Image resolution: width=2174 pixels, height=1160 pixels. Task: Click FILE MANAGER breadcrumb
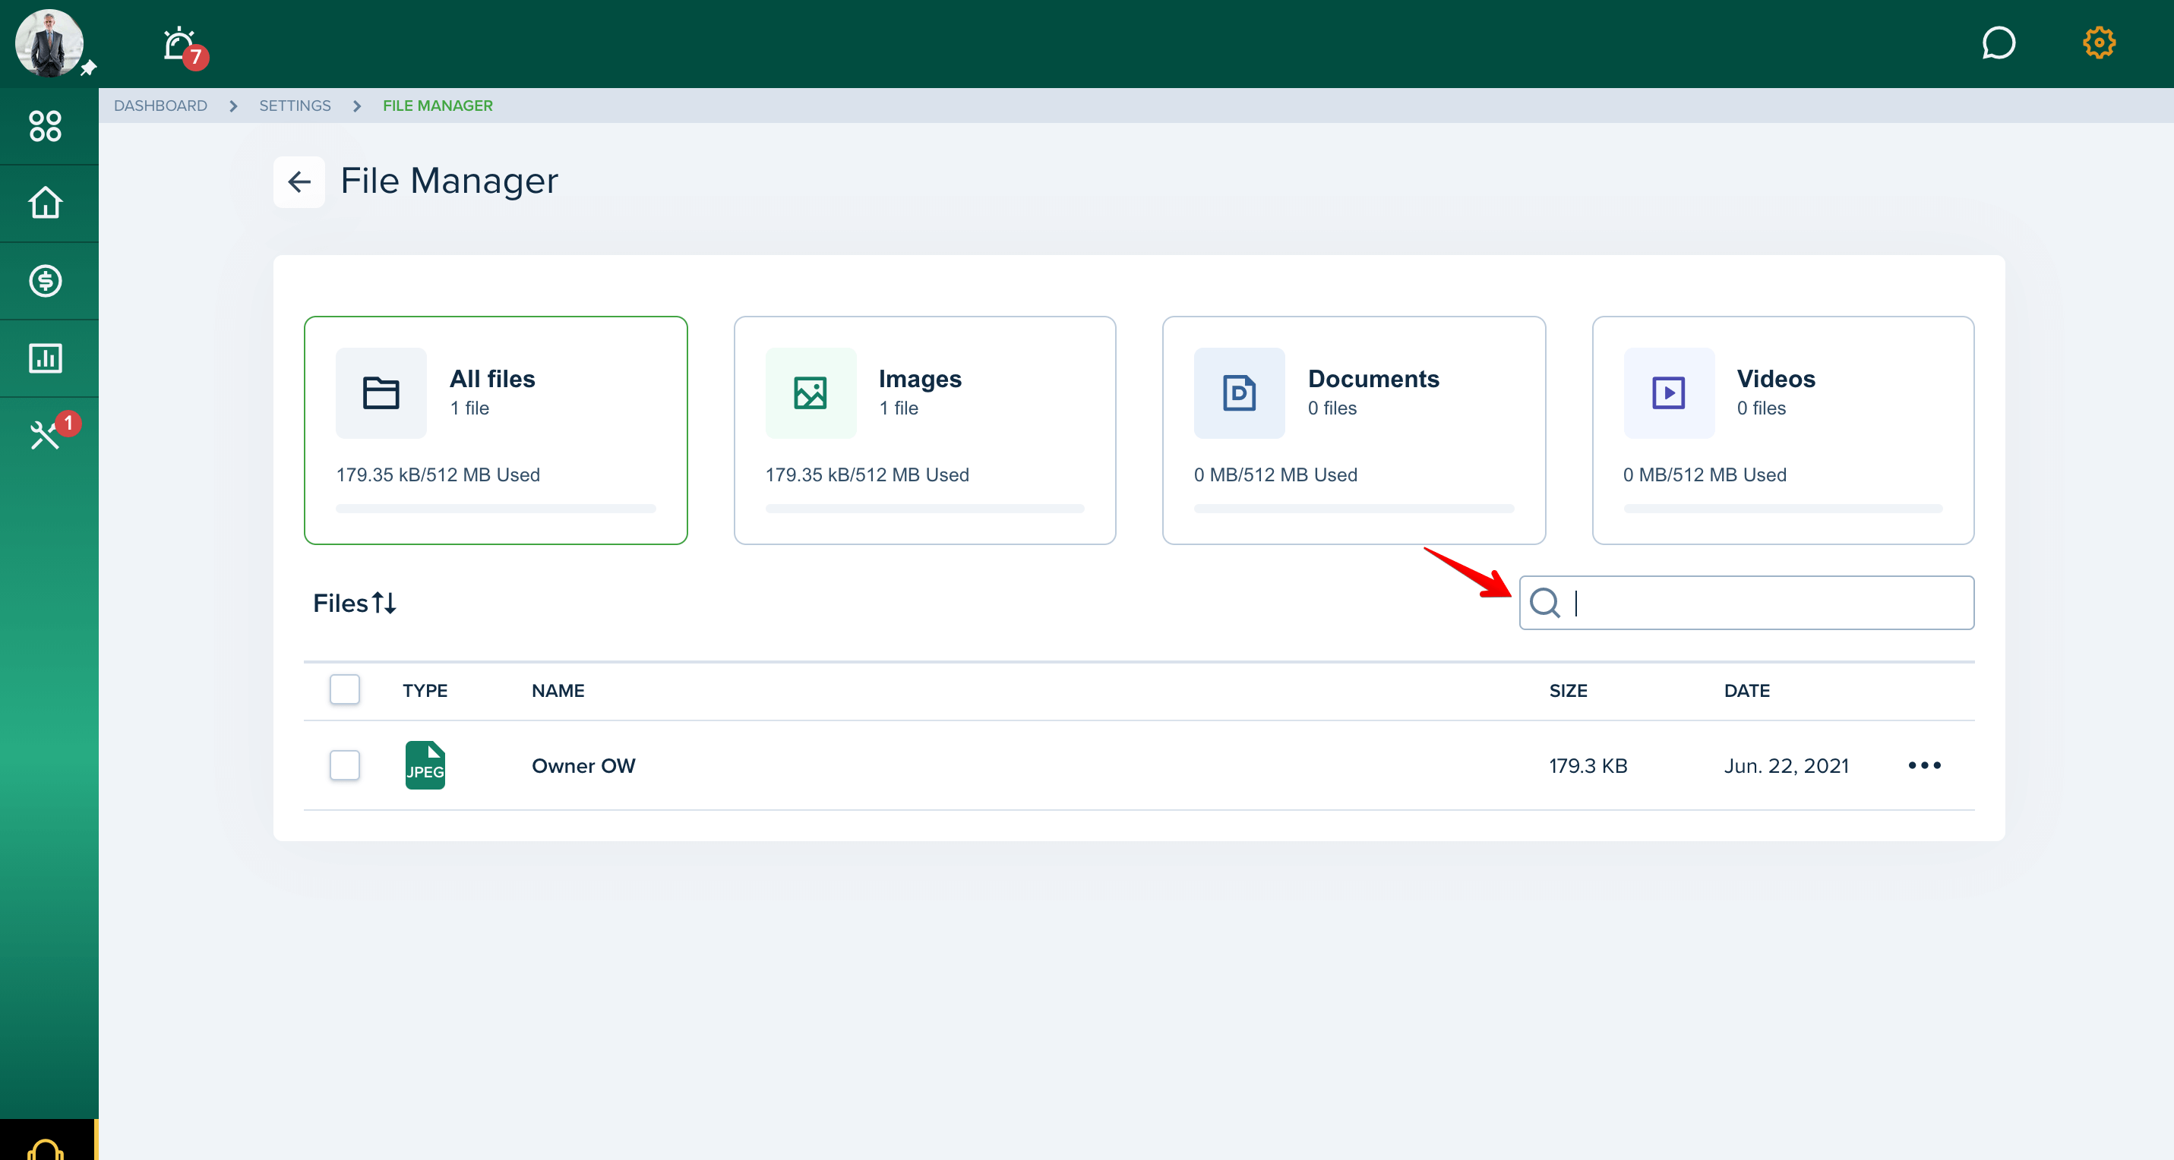[438, 106]
